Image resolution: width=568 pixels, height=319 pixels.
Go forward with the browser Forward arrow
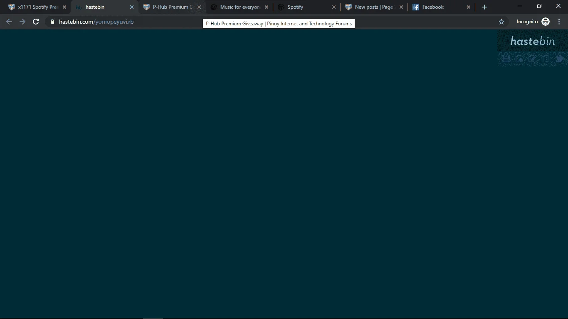point(22,22)
